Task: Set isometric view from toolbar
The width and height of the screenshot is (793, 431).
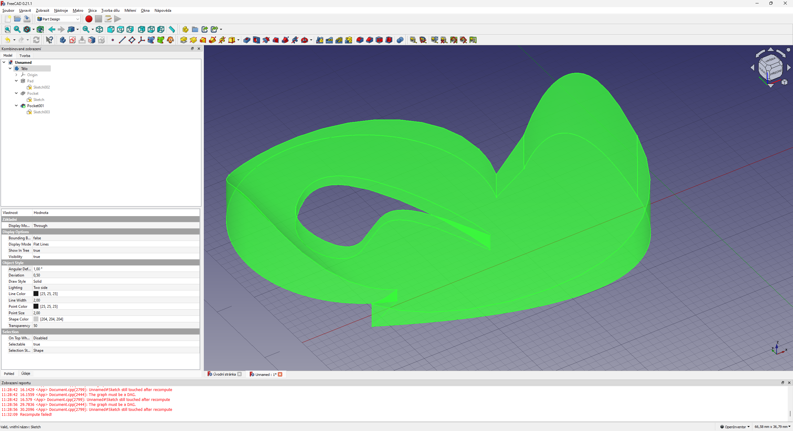Action: [99, 29]
